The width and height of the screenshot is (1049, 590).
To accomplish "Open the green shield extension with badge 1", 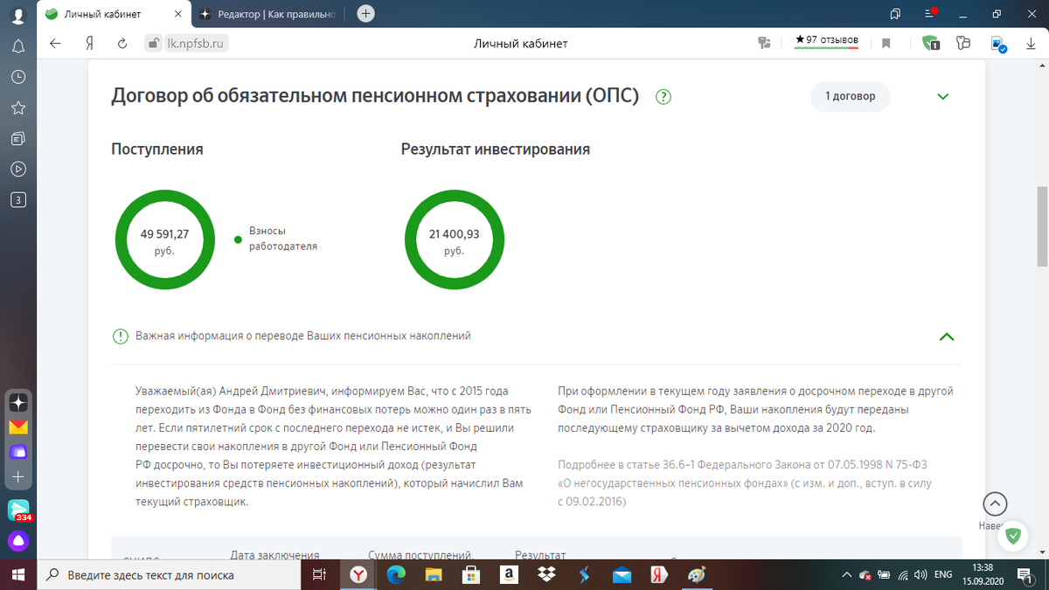I will click(931, 43).
